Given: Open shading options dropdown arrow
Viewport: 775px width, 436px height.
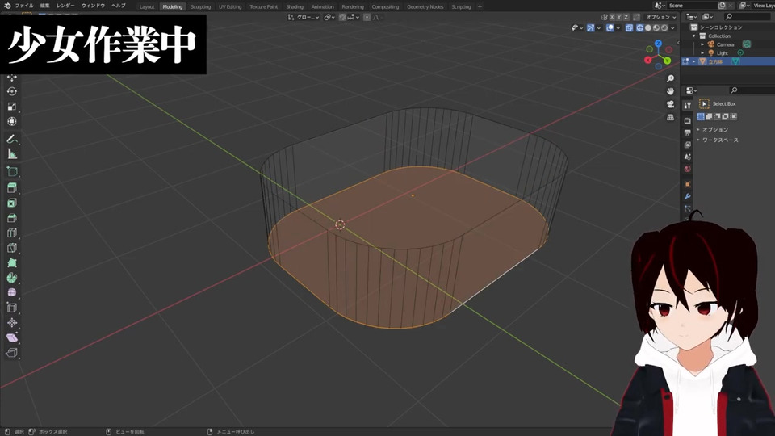Looking at the screenshot, I should pos(672,28).
